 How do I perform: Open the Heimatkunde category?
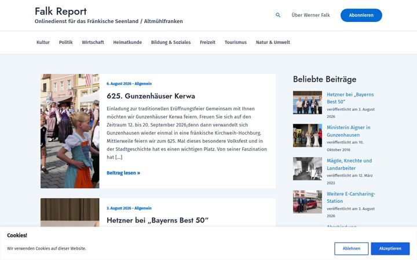(x=127, y=42)
